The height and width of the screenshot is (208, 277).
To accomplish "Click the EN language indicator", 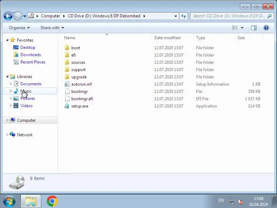I will pos(221,200).
